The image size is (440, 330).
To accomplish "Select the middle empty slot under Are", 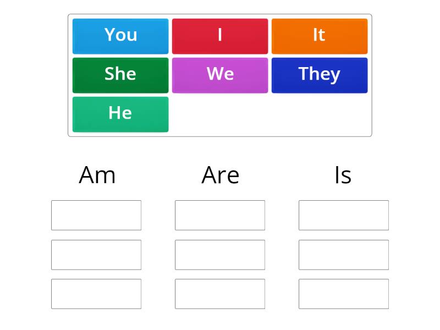I will click(x=220, y=255).
